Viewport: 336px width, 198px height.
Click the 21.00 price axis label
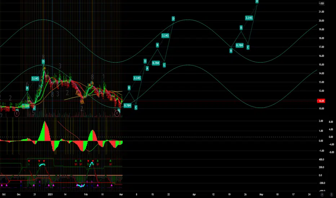coord(322,12)
